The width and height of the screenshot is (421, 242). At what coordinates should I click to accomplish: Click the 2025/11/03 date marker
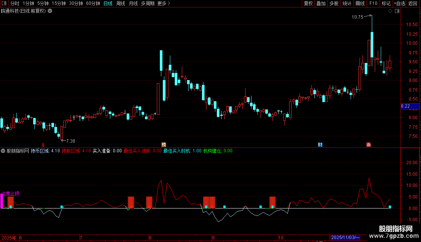click(345, 238)
